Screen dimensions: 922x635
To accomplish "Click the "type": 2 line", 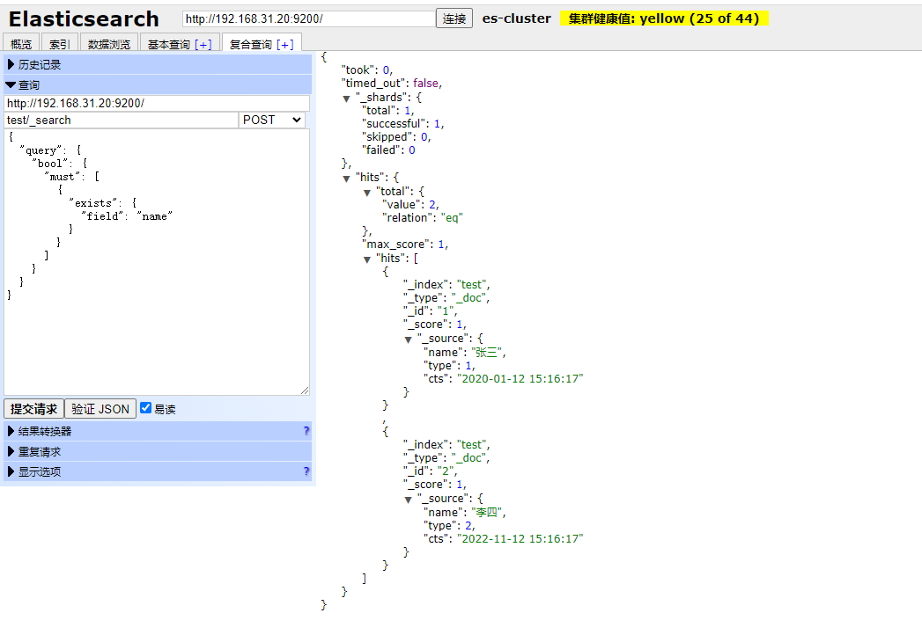I will [449, 526].
